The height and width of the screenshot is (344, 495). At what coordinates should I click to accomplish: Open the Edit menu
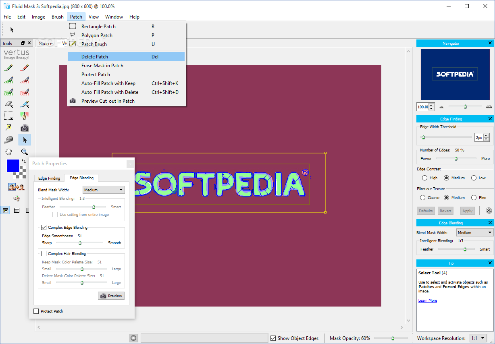(21, 17)
